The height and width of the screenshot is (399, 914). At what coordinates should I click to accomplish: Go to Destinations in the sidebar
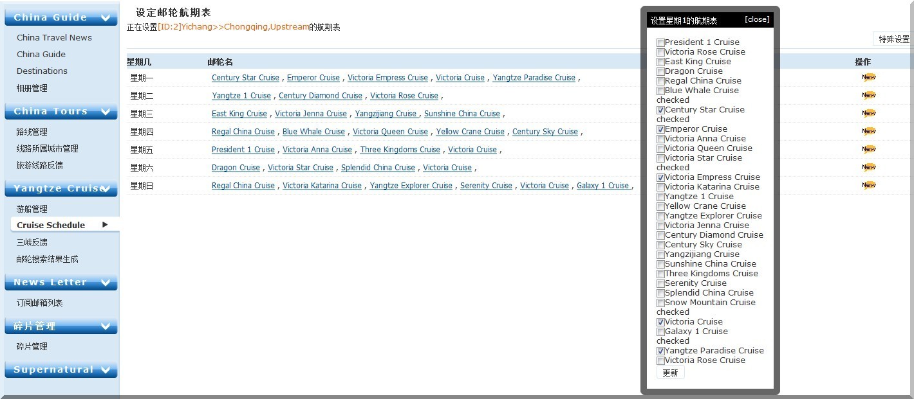coord(42,71)
